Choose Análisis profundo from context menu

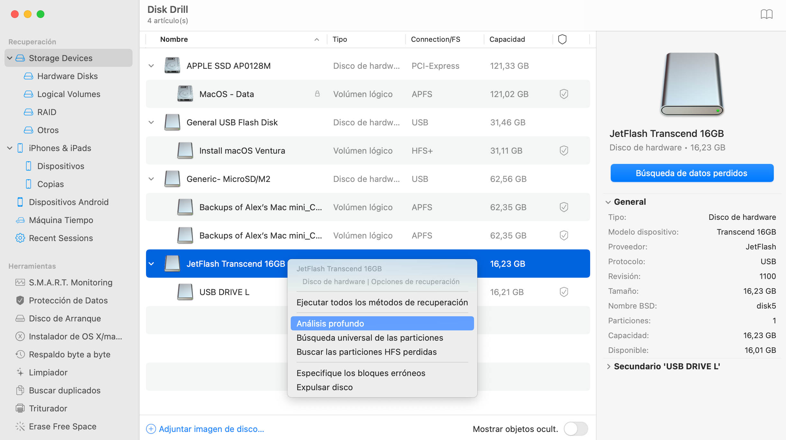point(382,323)
